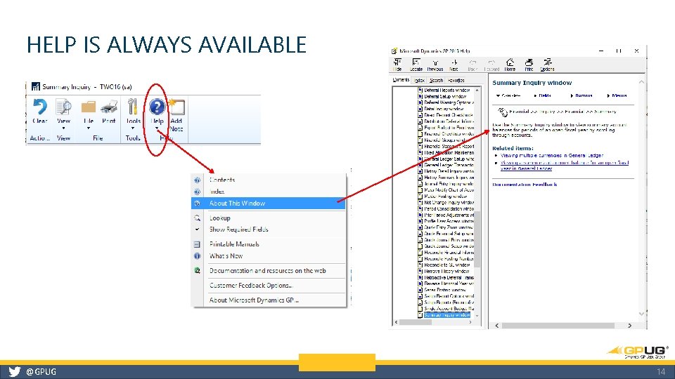
Task: Expand the Menus section in help topic
Action: tap(617, 95)
